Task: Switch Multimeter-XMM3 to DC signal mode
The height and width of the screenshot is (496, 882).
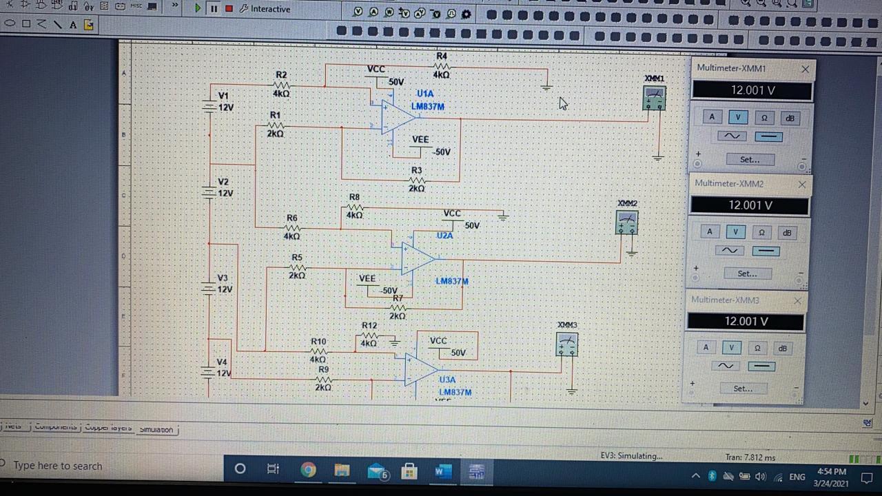Action: [x=761, y=366]
